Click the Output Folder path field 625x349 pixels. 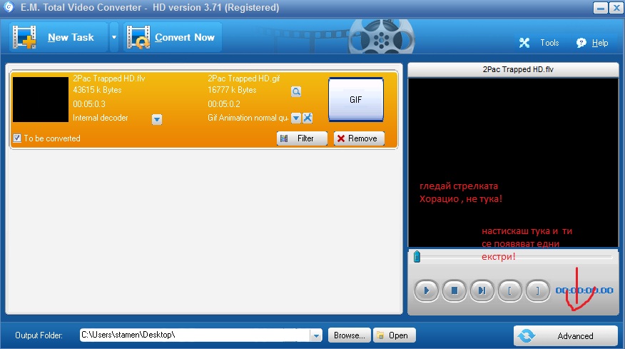point(195,335)
